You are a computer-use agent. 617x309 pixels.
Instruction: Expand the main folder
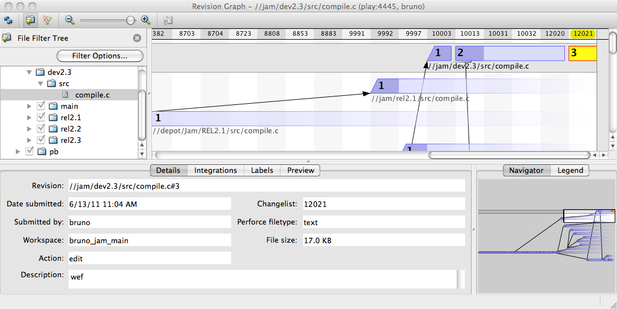pyautogui.click(x=29, y=106)
